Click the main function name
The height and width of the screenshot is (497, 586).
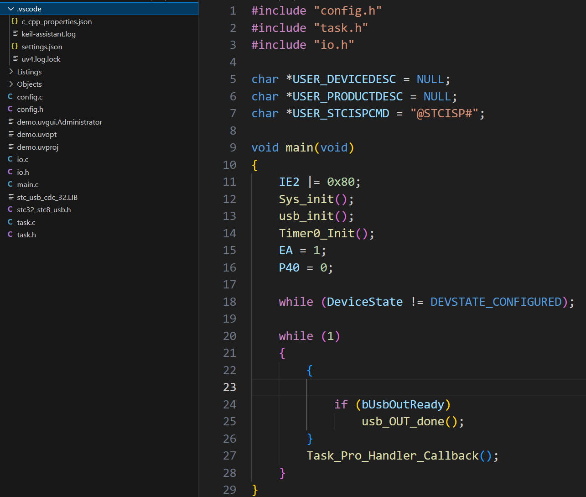click(x=300, y=147)
